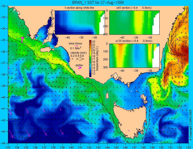The image size is (193, 149).
Task: Click the 'u135 section (-0.4 0.5m/s)' heading
Action: pos(134,41)
